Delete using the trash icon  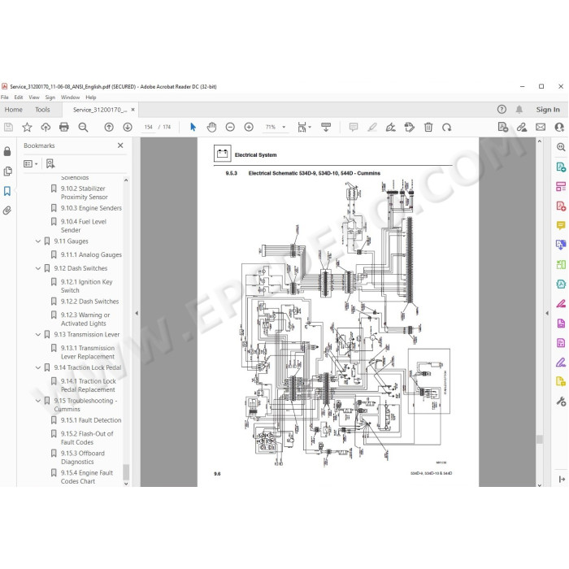(x=428, y=127)
